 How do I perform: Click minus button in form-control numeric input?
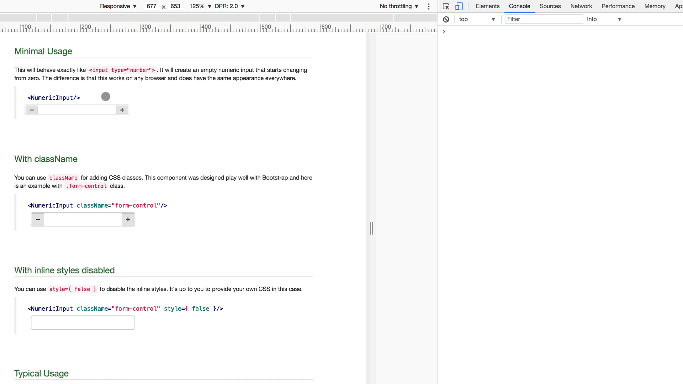coord(38,219)
